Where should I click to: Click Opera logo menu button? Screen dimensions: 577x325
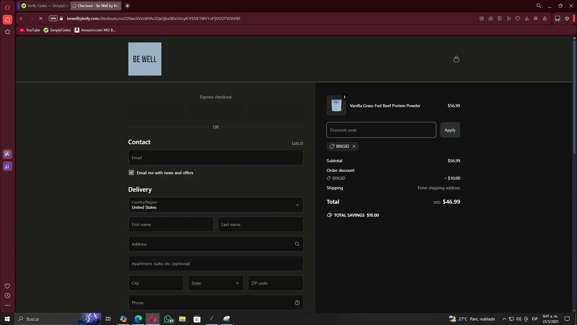click(x=7, y=7)
